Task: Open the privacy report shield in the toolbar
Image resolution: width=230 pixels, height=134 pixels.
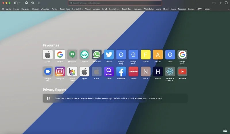Action: pos(39,3)
